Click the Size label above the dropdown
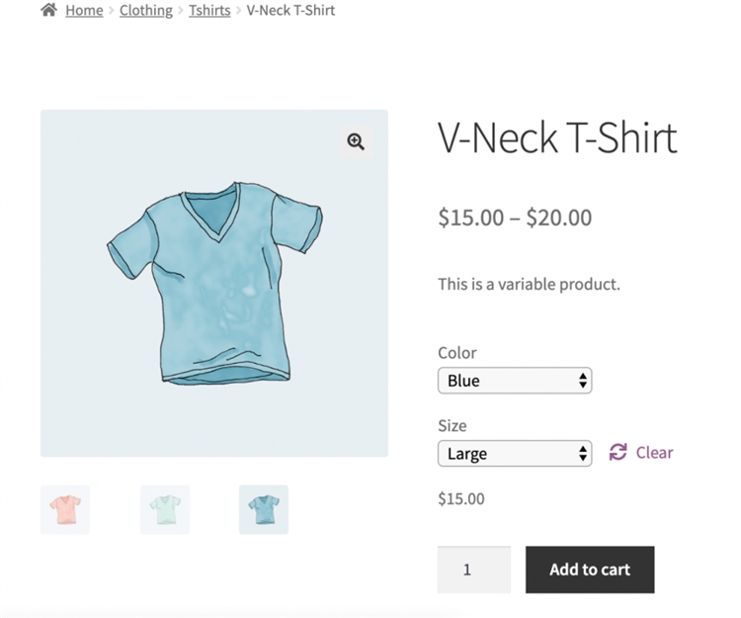Viewport: 741px width, 618px height. point(453,426)
